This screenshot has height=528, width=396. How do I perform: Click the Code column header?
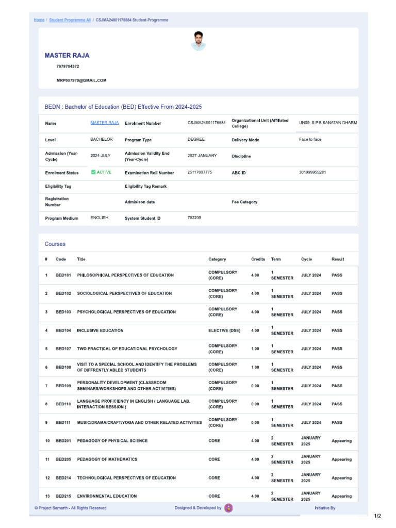click(61, 259)
